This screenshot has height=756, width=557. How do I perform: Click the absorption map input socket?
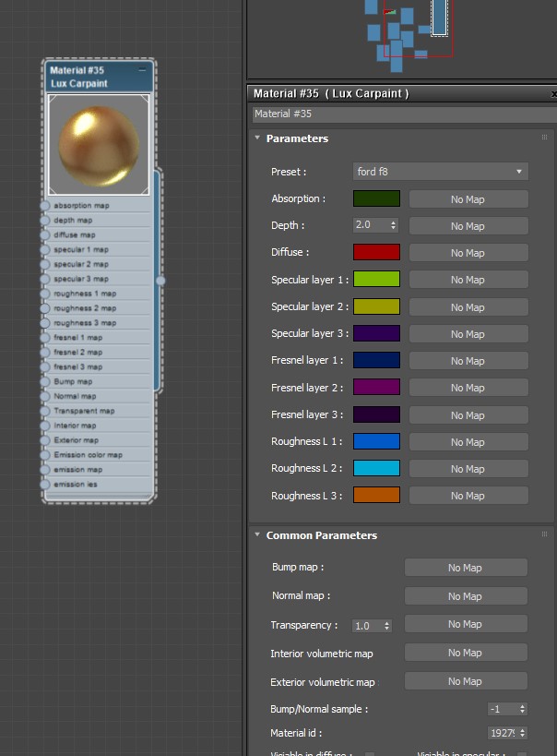tap(44, 206)
